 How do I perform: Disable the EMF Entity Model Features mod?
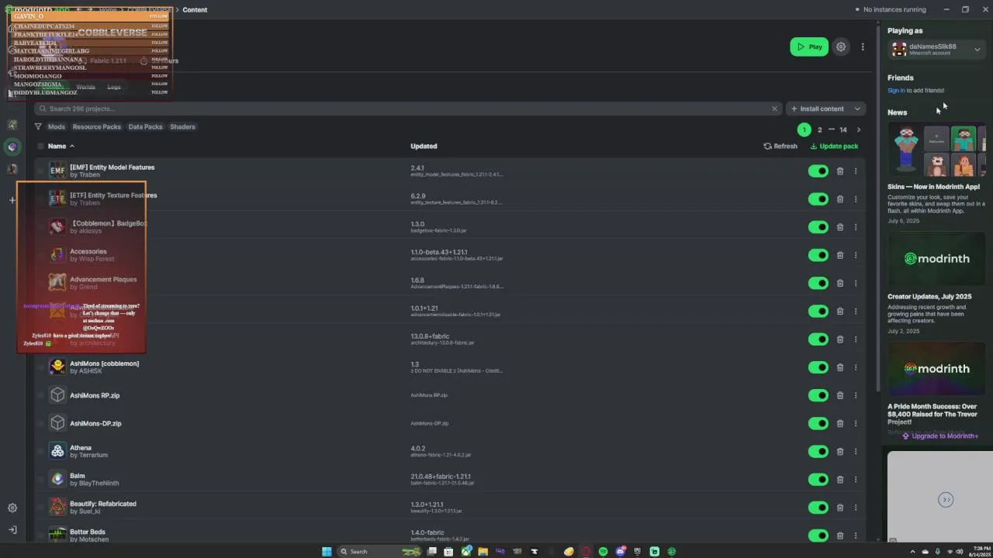click(818, 171)
